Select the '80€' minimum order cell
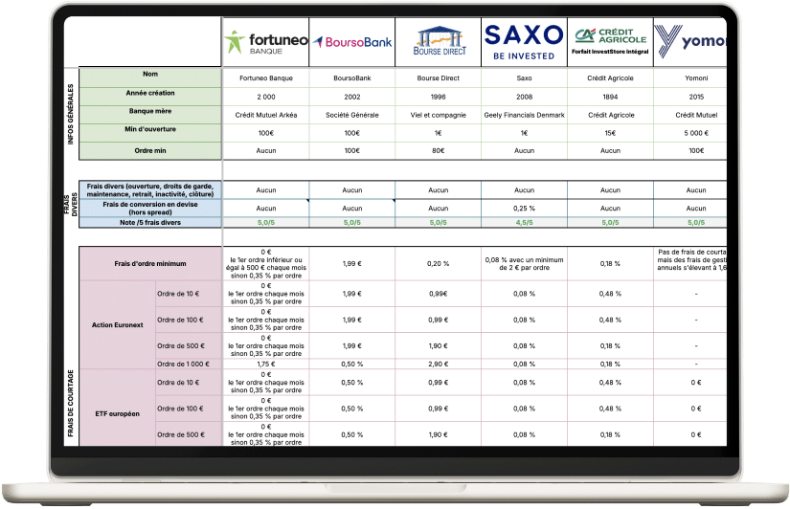Viewport: 790px width, 509px height. click(439, 150)
